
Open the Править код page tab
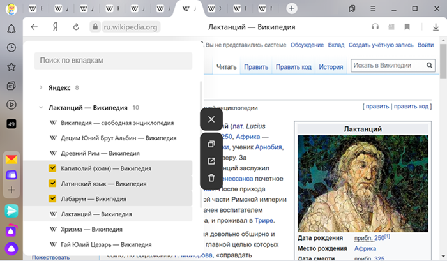pos(293,67)
